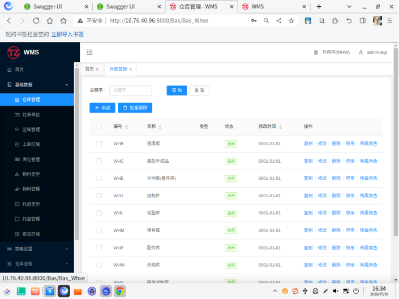Click the 重置 button
Image resolution: width=399 pixels, height=299 pixels.
pyautogui.click(x=199, y=90)
